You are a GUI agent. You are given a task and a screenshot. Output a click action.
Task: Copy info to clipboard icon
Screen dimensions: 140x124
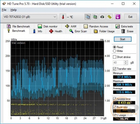[88, 17]
